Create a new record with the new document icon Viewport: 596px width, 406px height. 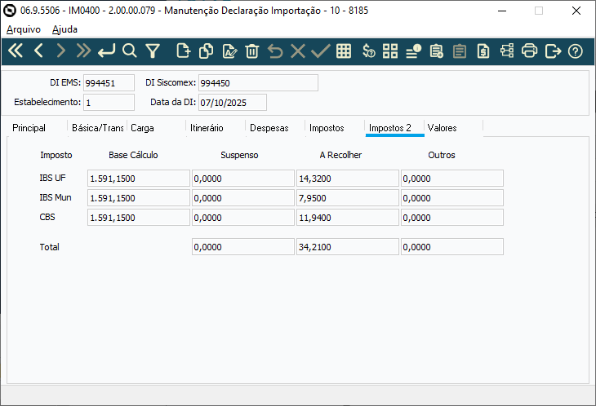coord(184,51)
